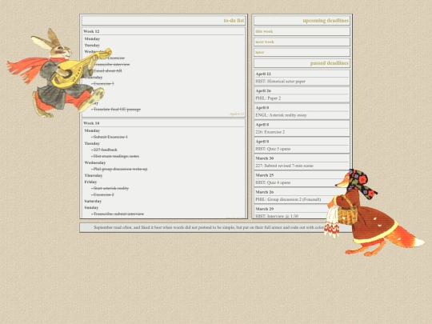Expand the 'this week' deadlines section
Screen dimensions: 432x324
[x=302, y=31]
